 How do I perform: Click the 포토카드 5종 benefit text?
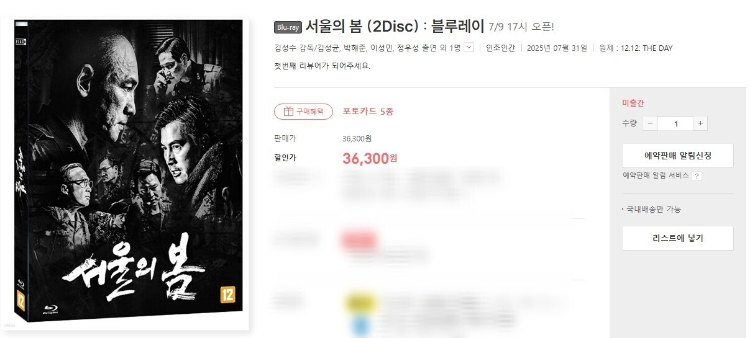tap(368, 112)
